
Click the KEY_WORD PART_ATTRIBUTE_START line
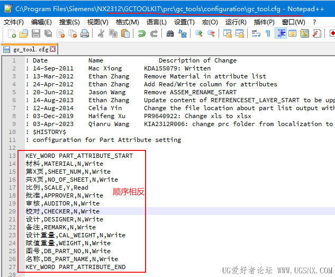coord(79,156)
